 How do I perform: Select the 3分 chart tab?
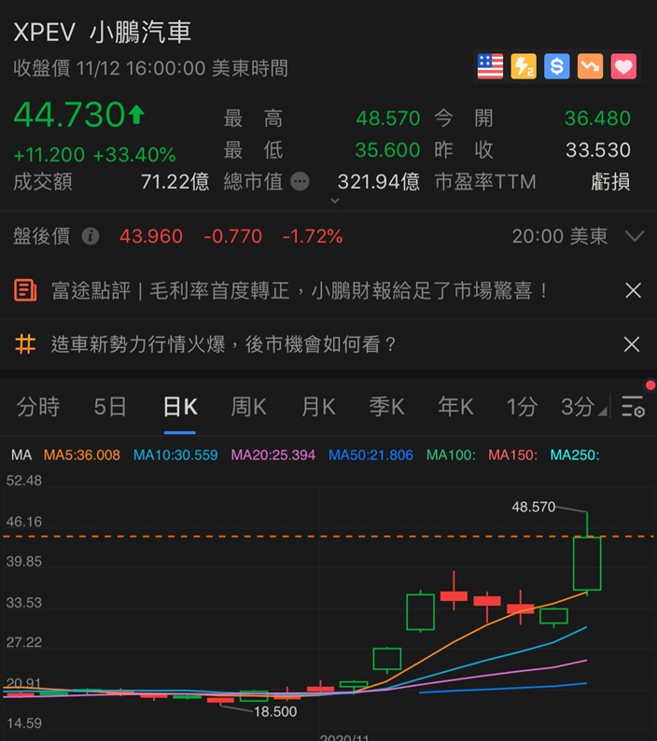[578, 406]
